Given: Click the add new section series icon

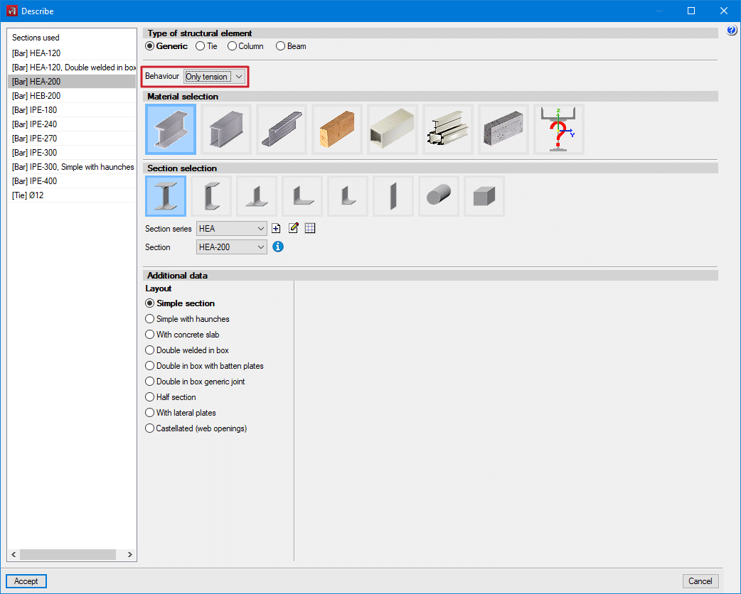Looking at the screenshot, I should click(x=277, y=229).
